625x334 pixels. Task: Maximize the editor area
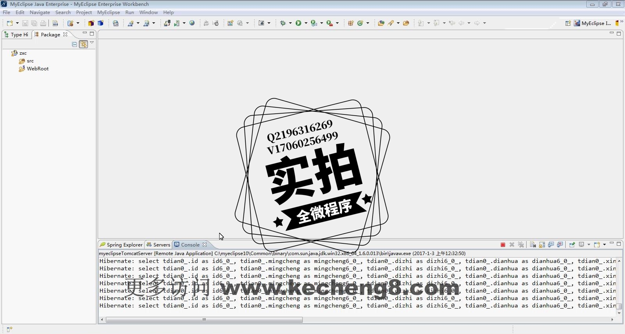tap(619, 34)
